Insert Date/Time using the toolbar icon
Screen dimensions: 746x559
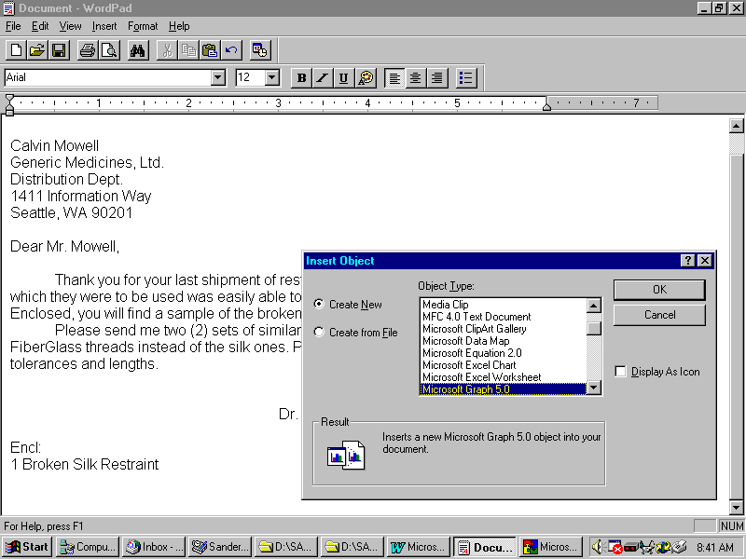tap(260, 50)
